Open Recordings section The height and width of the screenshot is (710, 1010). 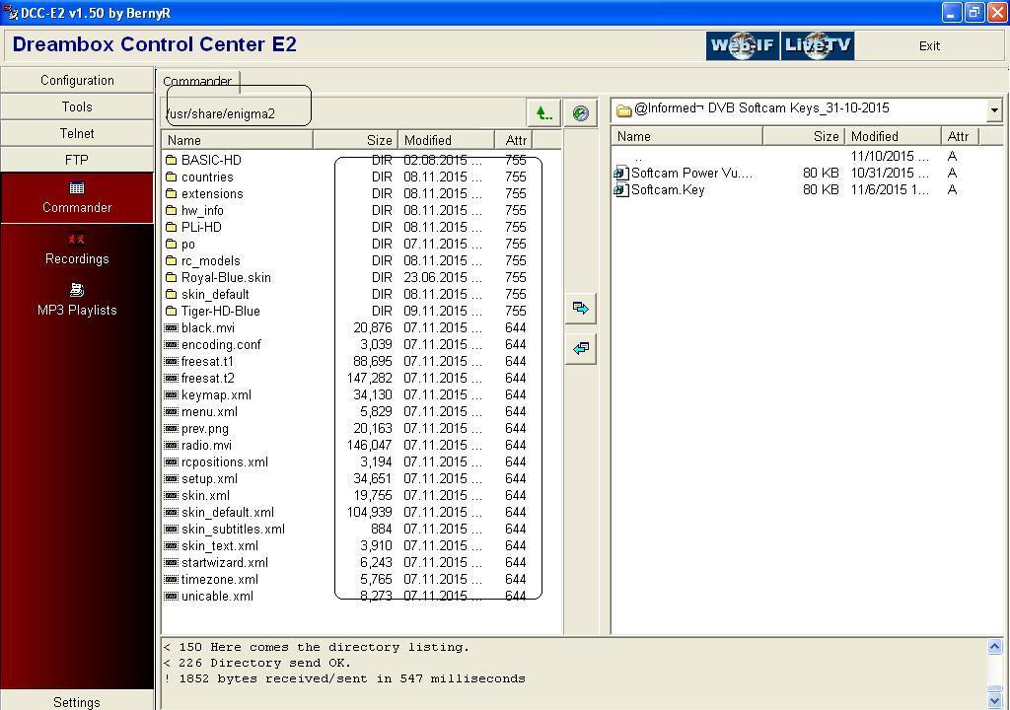[77, 249]
